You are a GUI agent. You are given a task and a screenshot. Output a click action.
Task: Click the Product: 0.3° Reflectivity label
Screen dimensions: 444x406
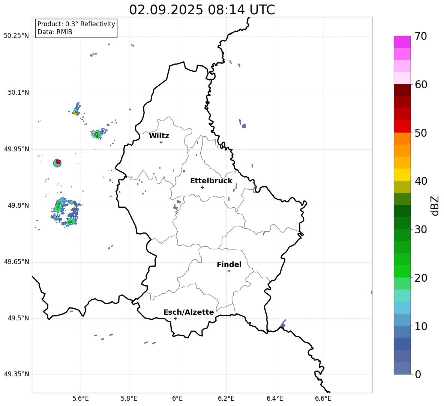(x=76, y=24)
